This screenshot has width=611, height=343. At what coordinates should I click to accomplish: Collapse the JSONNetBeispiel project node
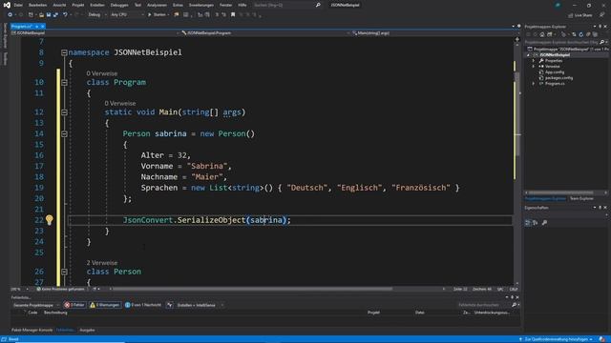tap(529, 55)
